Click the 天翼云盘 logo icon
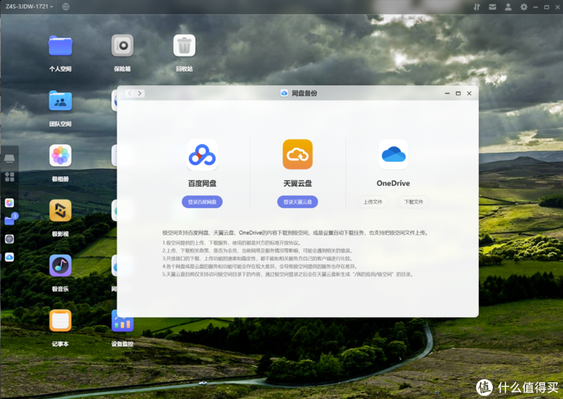 pos(298,154)
